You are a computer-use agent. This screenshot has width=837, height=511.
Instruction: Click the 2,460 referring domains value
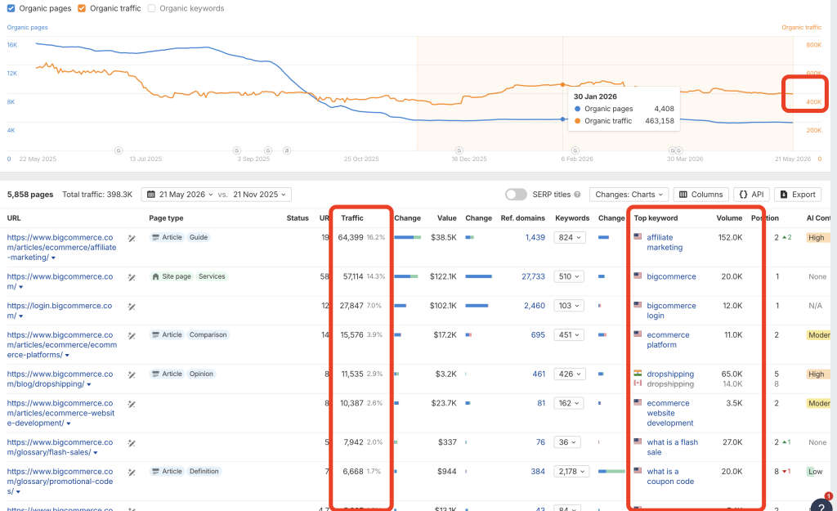(x=535, y=306)
